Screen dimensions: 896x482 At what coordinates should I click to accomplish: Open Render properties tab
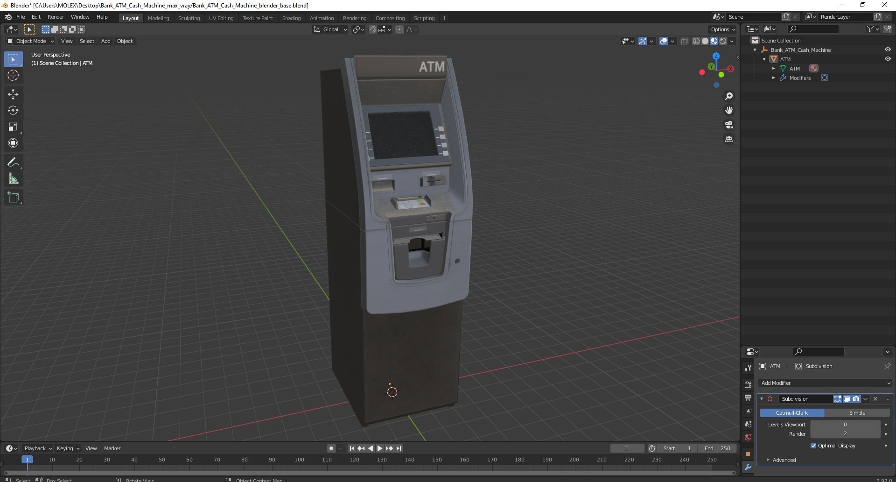click(748, 384)
